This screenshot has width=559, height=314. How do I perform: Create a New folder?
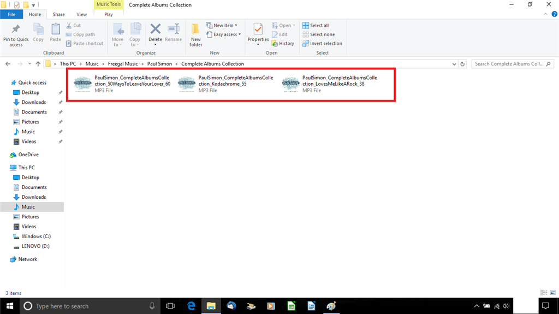click(196, 34)
